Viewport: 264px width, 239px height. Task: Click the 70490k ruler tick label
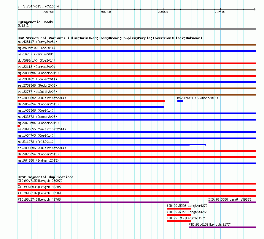tap(106, 12)
